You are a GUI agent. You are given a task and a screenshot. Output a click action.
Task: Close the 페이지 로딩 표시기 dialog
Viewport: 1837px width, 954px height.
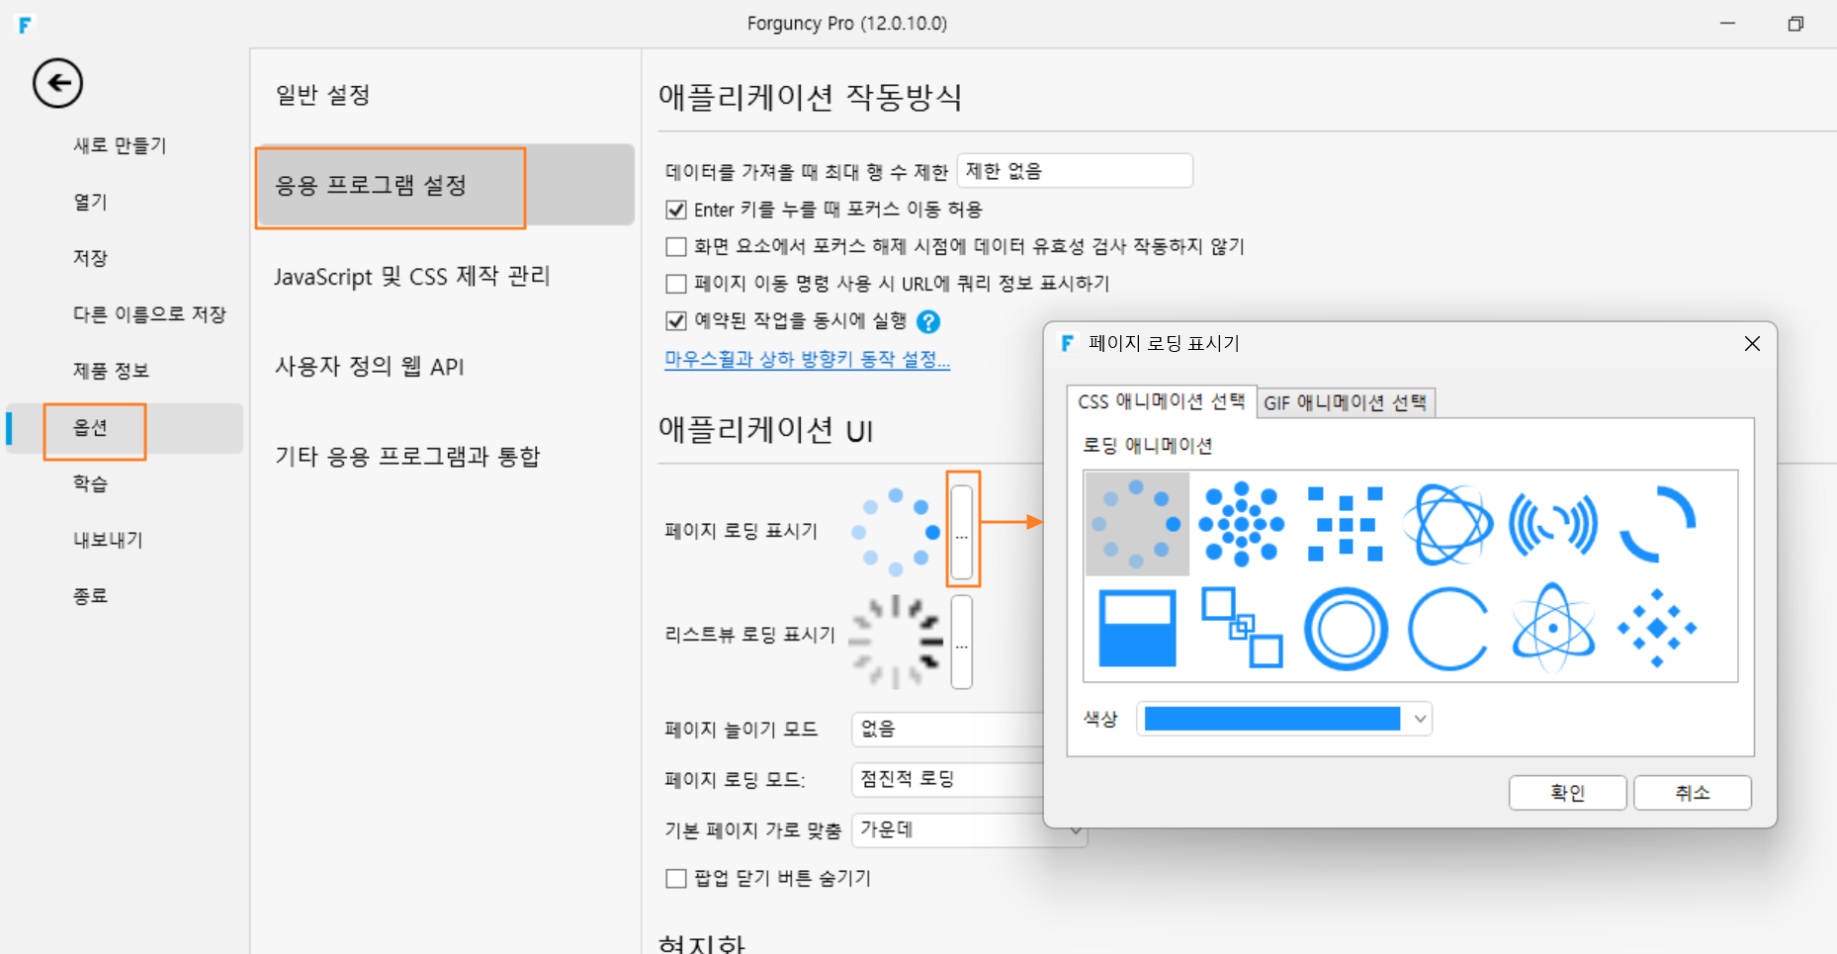coord(1752,344)
